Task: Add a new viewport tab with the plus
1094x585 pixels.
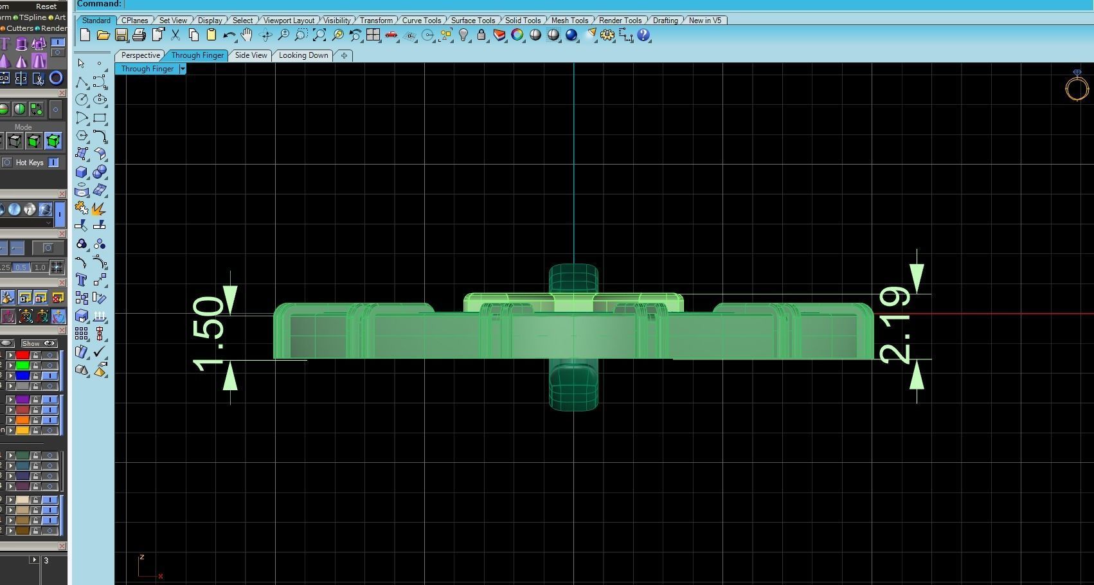Action: [345, 56]
